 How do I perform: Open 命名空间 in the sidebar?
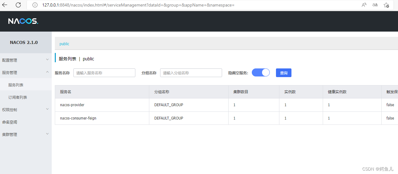coord(10,122)
